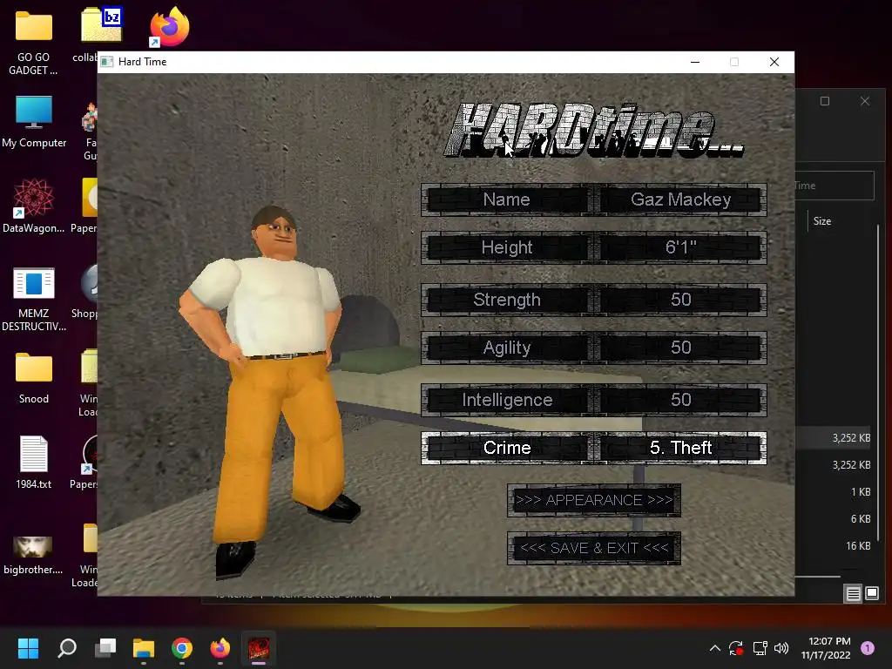
Task: Open volume tray icon
Action: (781, 648)
